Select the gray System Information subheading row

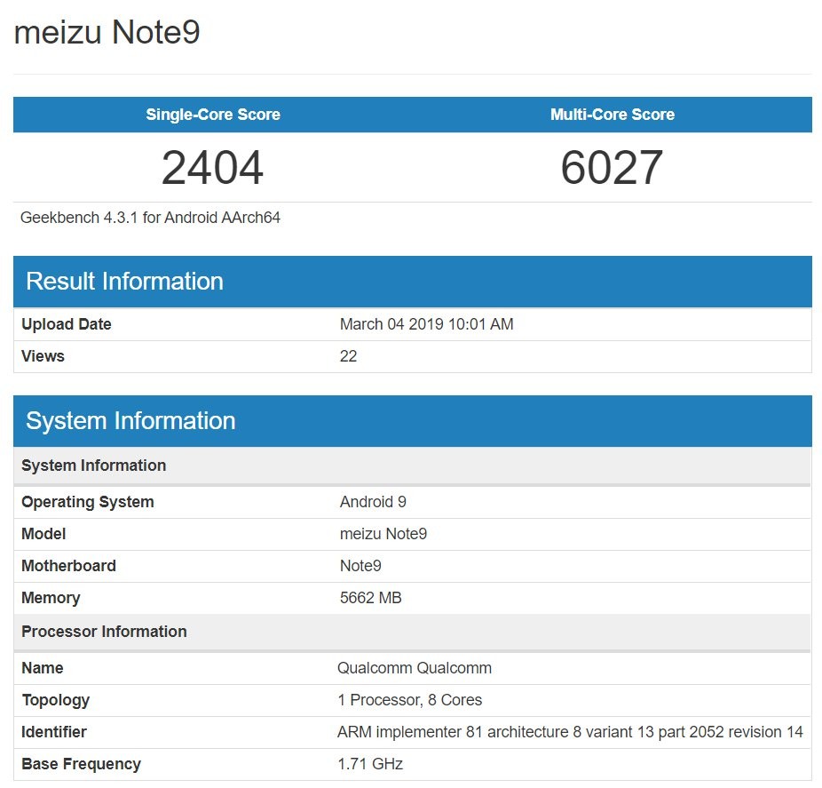click(413, 466)
